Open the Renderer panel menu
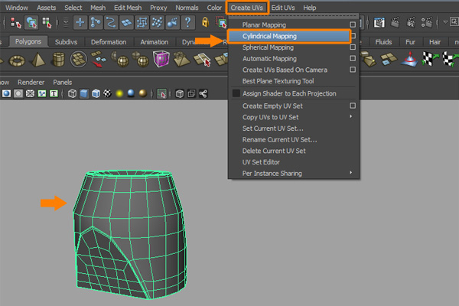 click(32, 81)
